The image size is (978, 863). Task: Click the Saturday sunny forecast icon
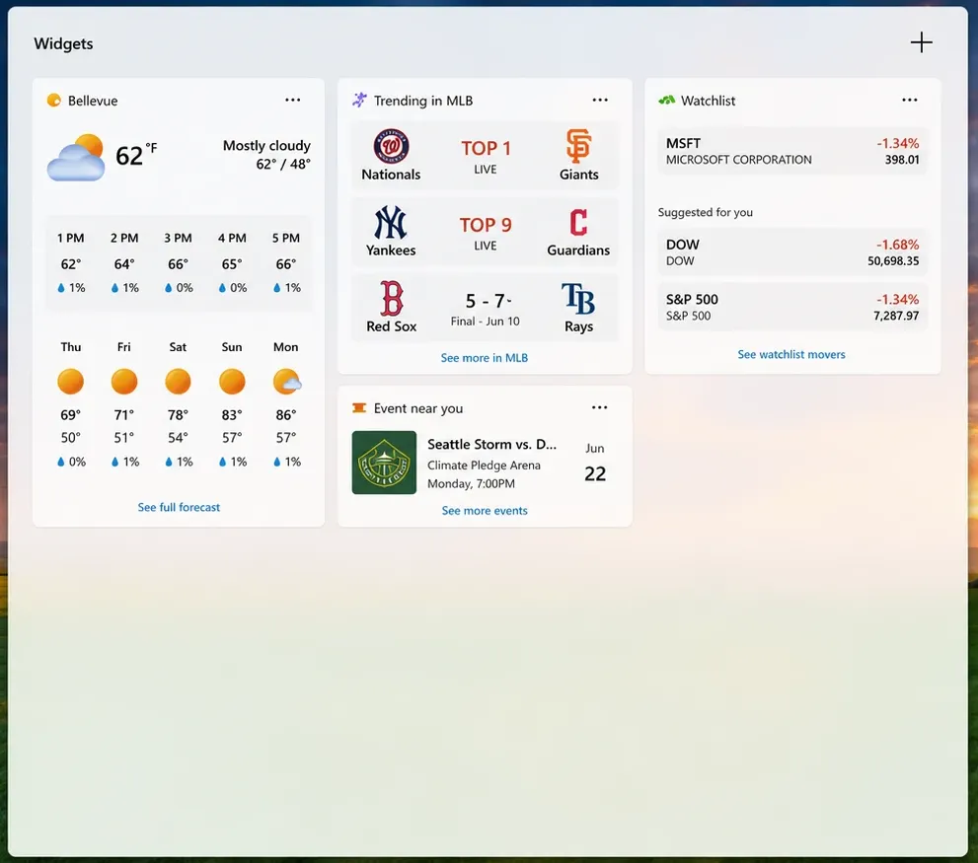[x=178, y=381]
